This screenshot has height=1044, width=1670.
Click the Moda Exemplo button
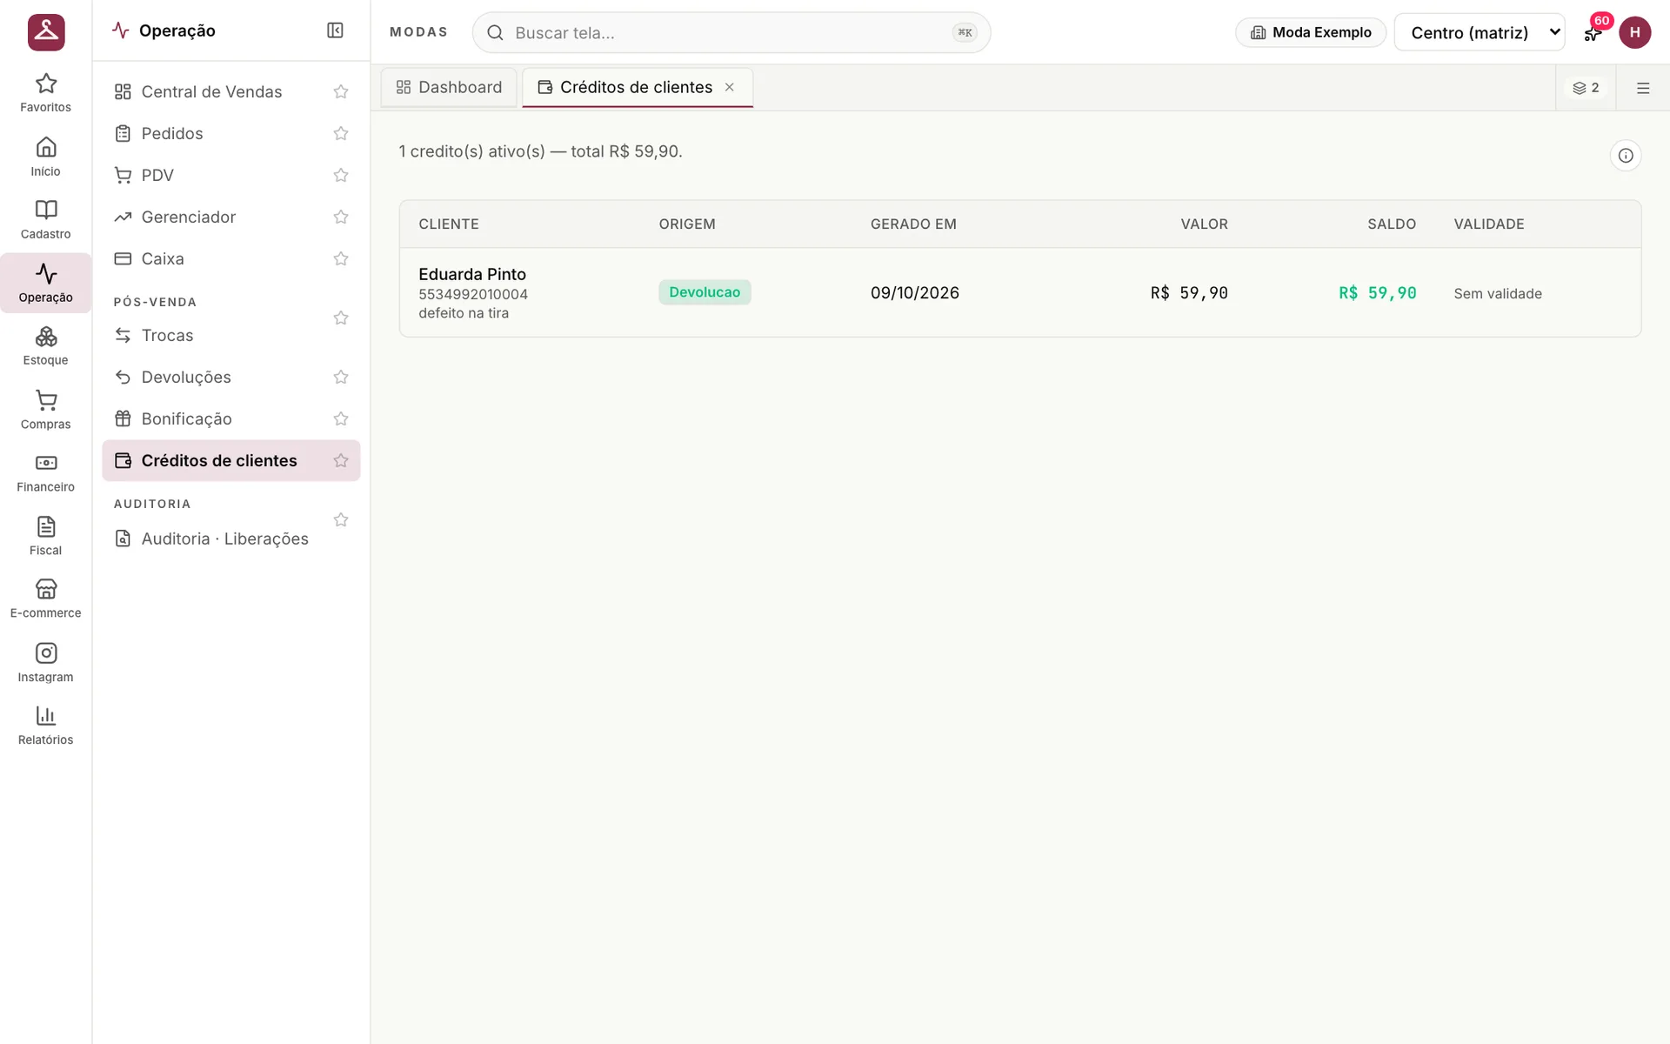(1311, 32)
